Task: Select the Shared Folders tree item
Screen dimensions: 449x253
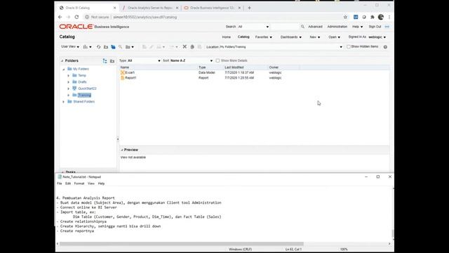Action: pyautogui.click(x=83, y=101)
